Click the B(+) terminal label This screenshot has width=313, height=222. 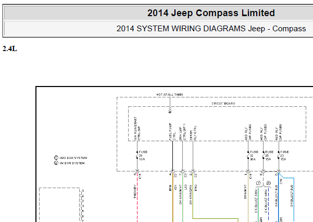tap(170, 110)
